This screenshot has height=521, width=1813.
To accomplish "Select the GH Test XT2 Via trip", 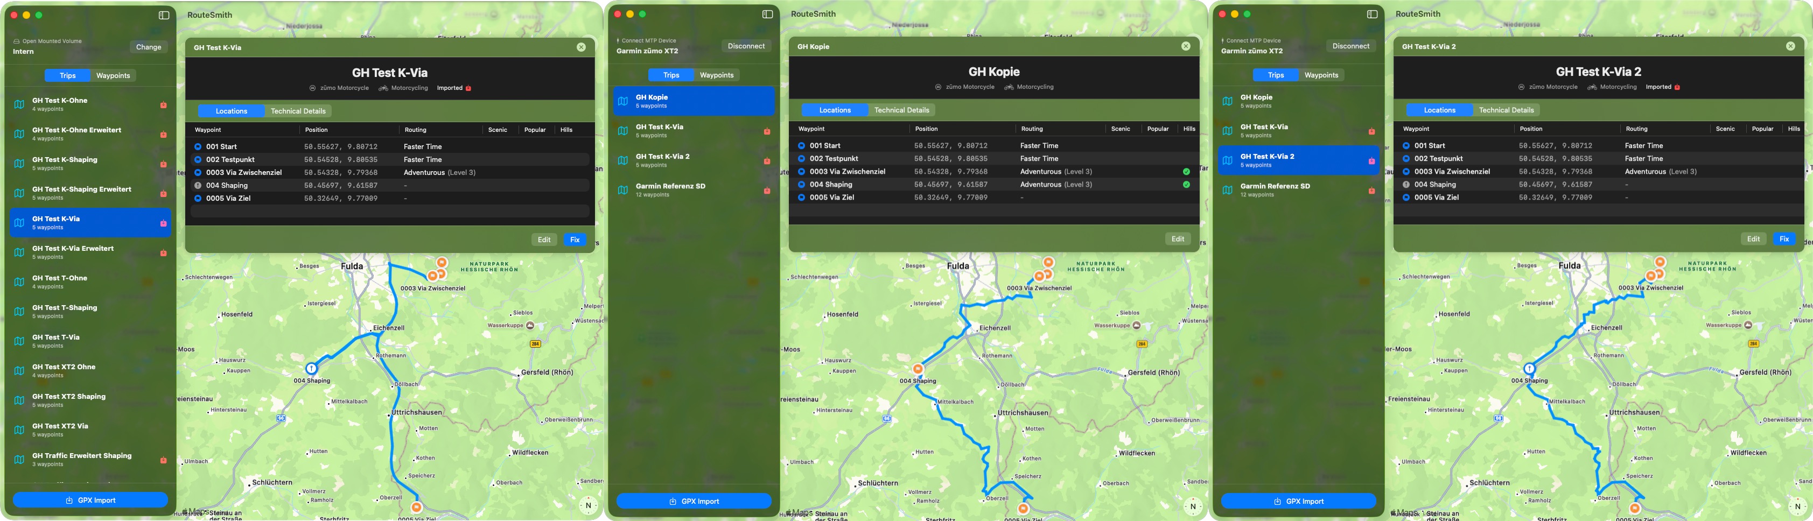I will tap(90, 430).
